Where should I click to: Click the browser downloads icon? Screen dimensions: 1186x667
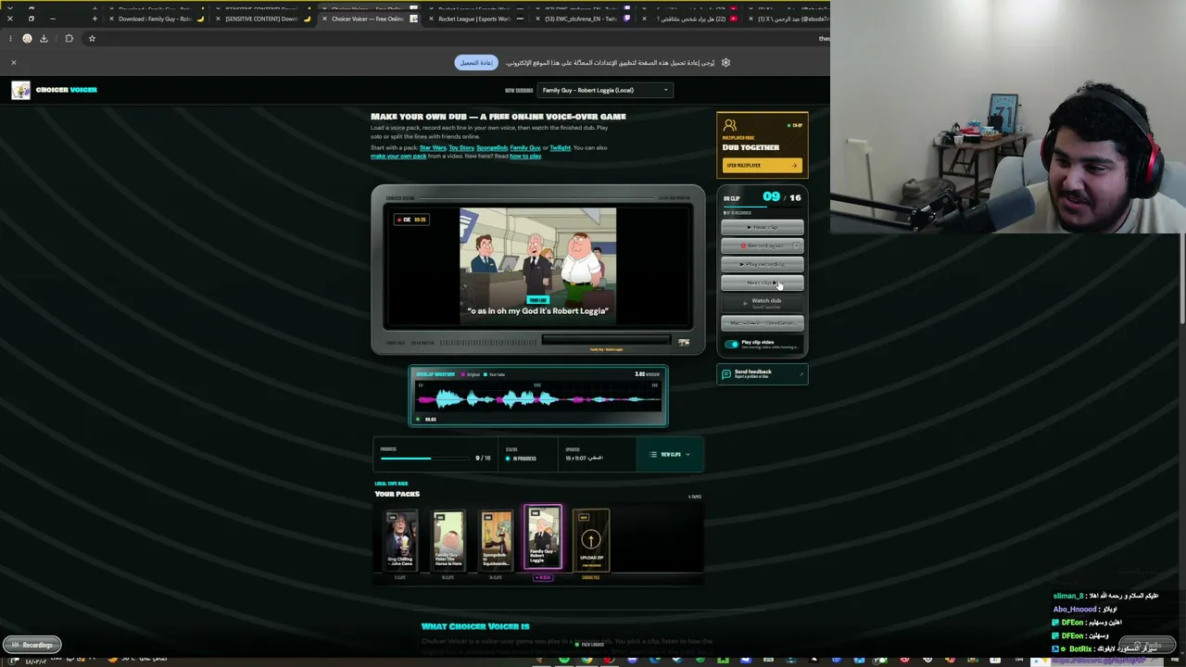point(44,38)
